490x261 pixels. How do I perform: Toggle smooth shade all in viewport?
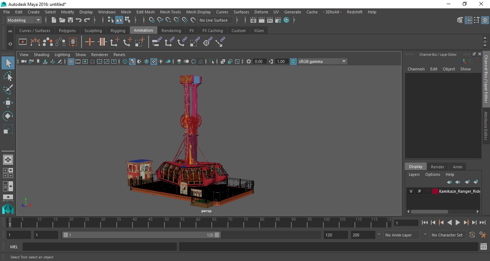[132, 61]
